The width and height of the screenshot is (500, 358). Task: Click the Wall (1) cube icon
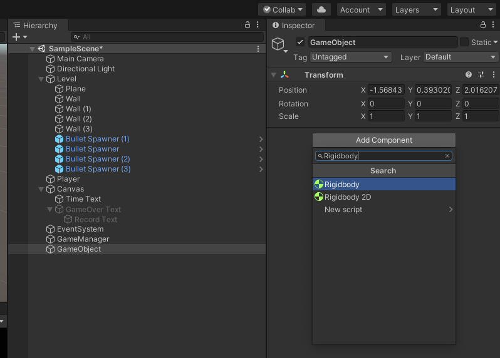click(x=60, y=109)
